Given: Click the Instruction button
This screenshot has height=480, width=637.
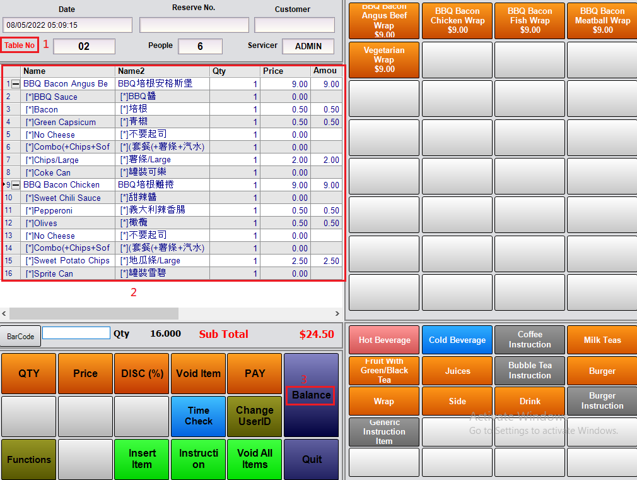Looking at the screenshot, I should (x=198, y=459).
